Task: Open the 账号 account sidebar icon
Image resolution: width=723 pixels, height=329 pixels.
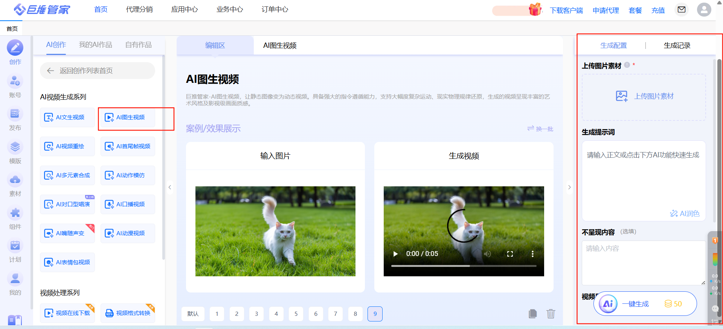Action: (x=15, y=81)
